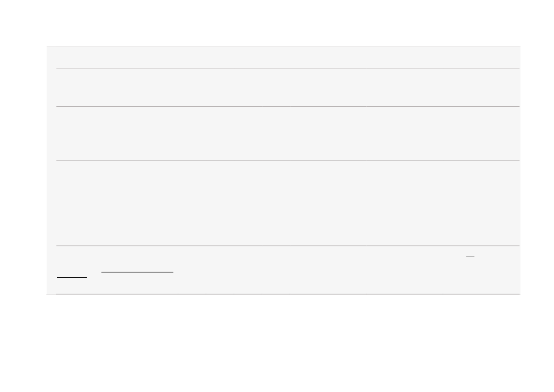
Task: Click the separator line above the links row
Action: pos(288,246)
